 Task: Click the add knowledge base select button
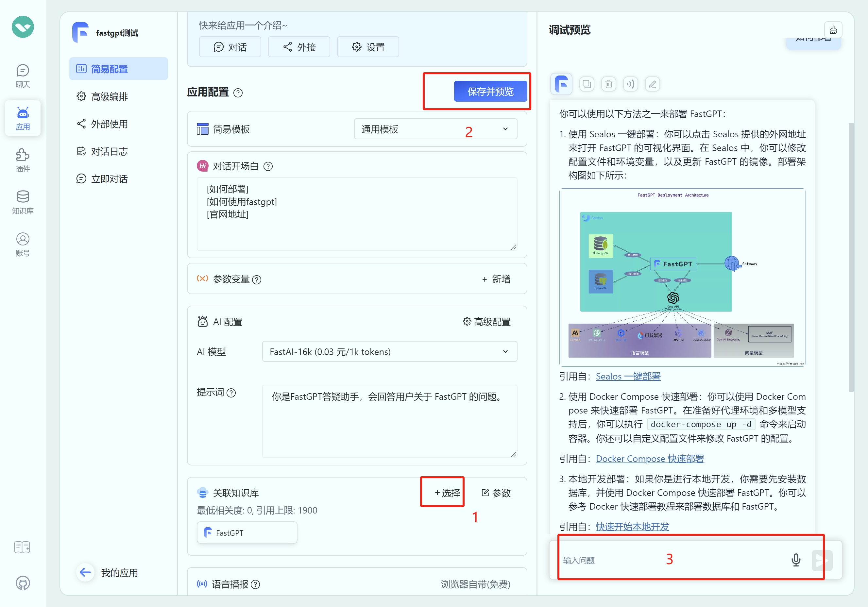447,493
